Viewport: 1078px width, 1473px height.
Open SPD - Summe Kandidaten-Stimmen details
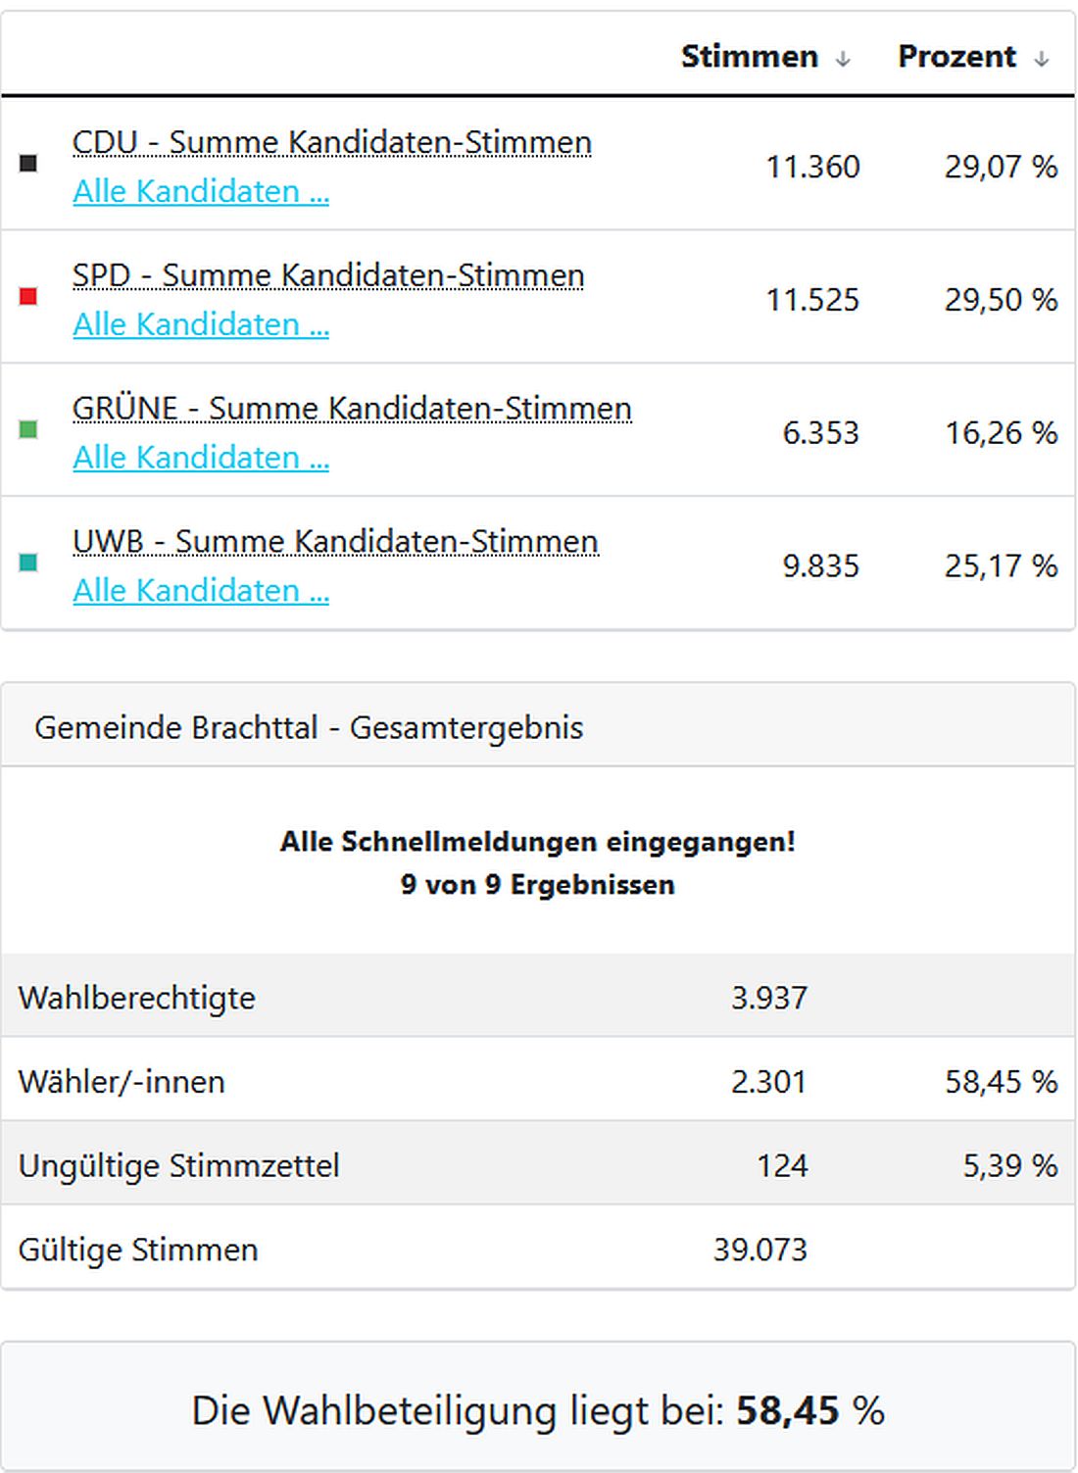click(328, 274)
